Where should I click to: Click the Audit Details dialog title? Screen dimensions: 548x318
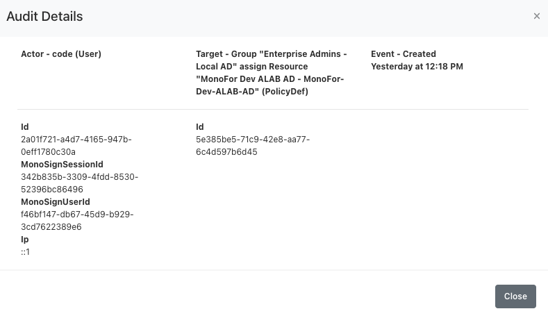tap(44, 16)
